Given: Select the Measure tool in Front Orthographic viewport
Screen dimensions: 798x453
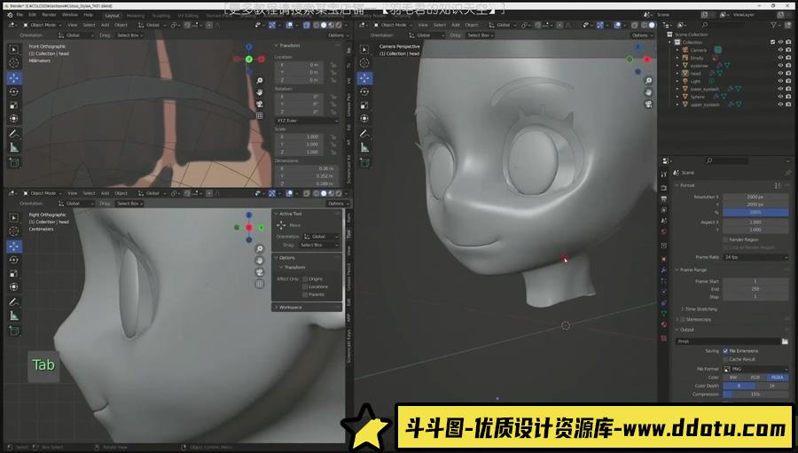Looking at the screenshot, I should coord(13,148).
